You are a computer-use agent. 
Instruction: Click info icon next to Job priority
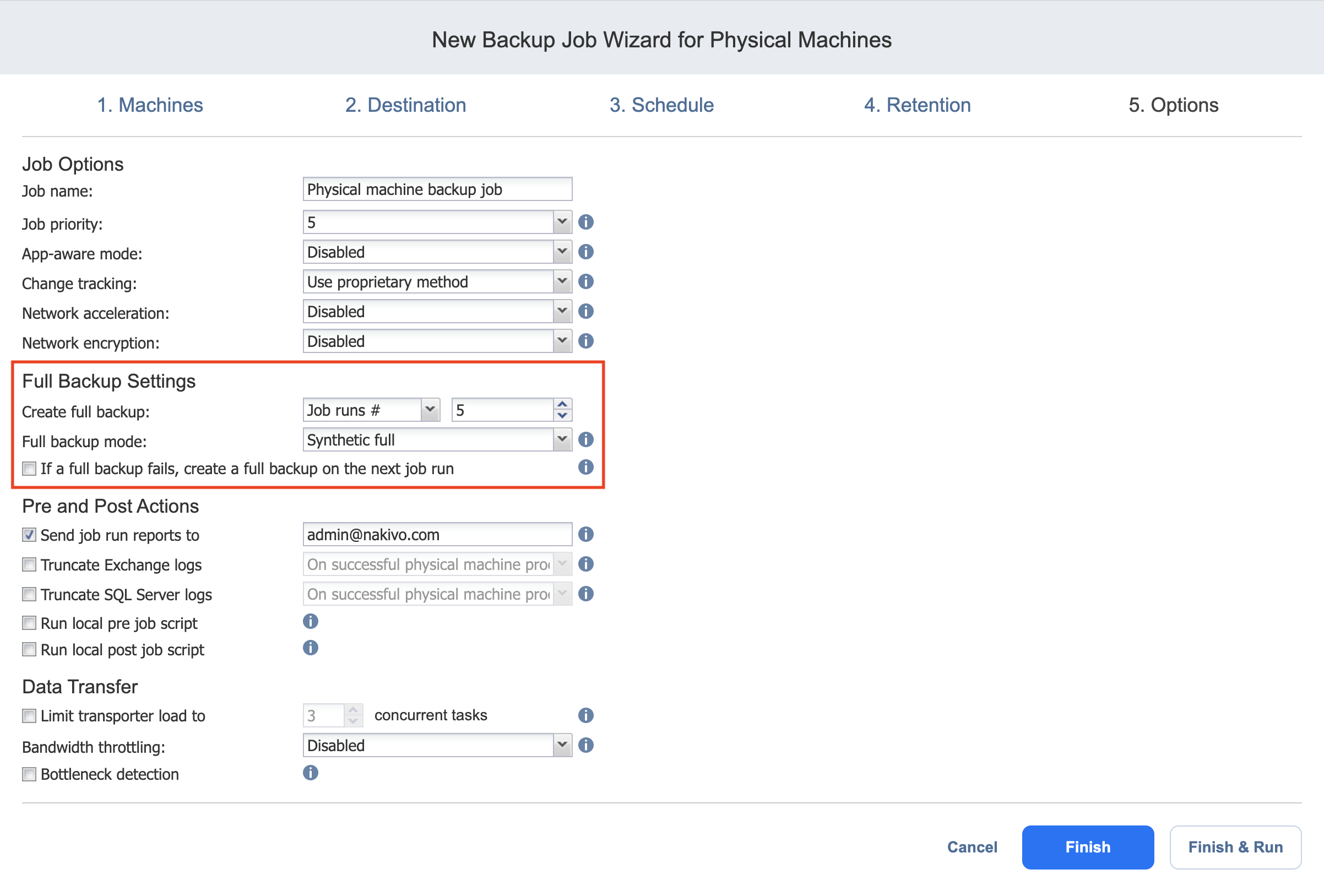coord(586,222)
